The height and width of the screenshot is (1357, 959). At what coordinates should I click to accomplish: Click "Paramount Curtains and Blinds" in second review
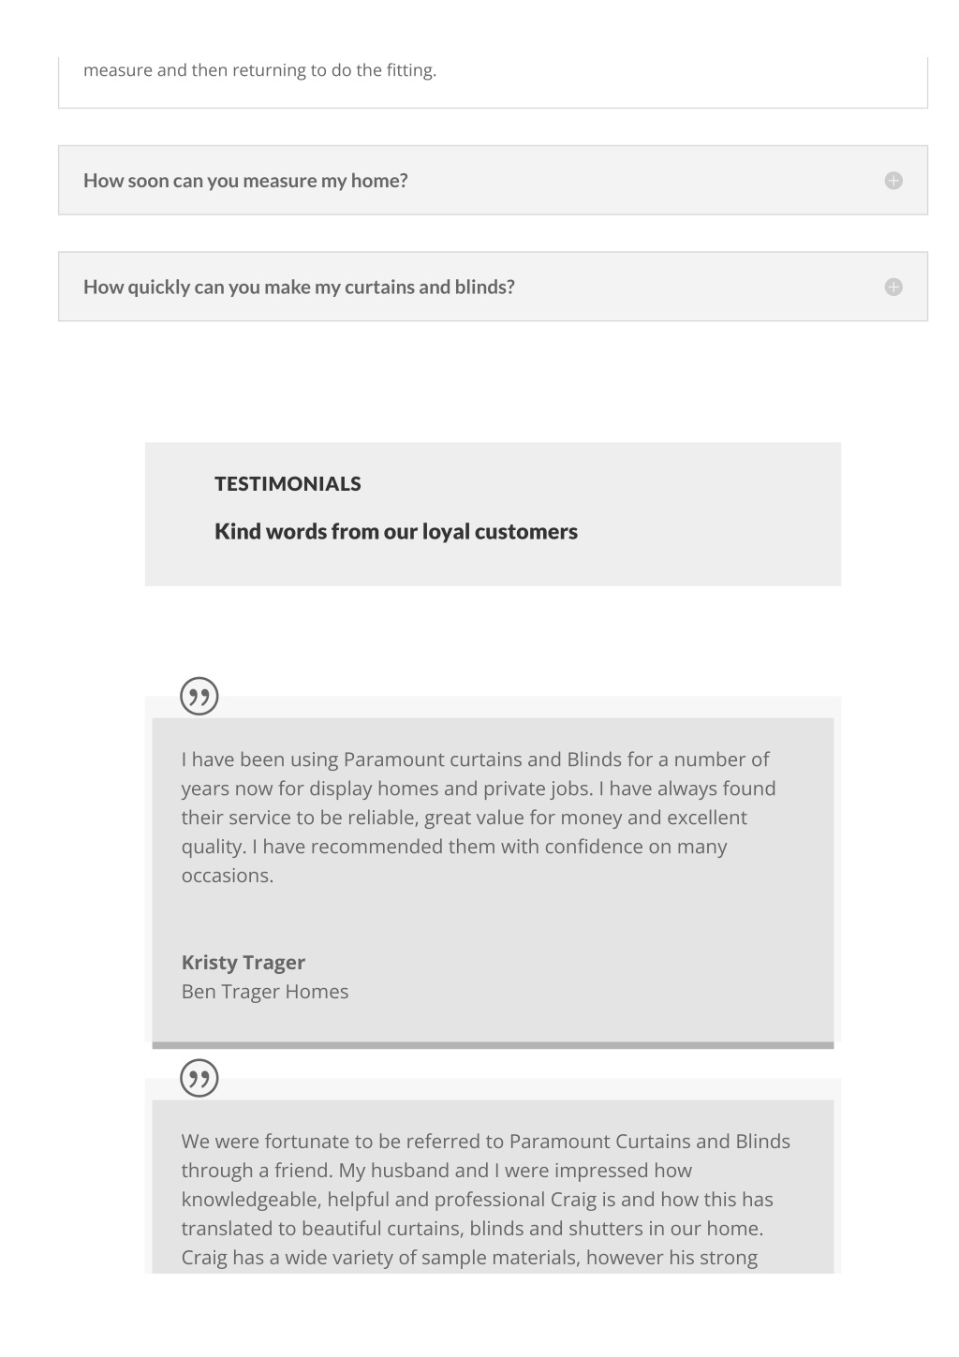coord(650,1142)
